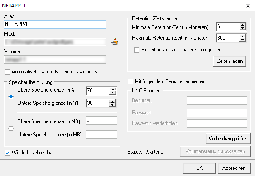Click the blurred Pfad path field
The width and height of the screenshot is (255, 176).
coord(55,42)
